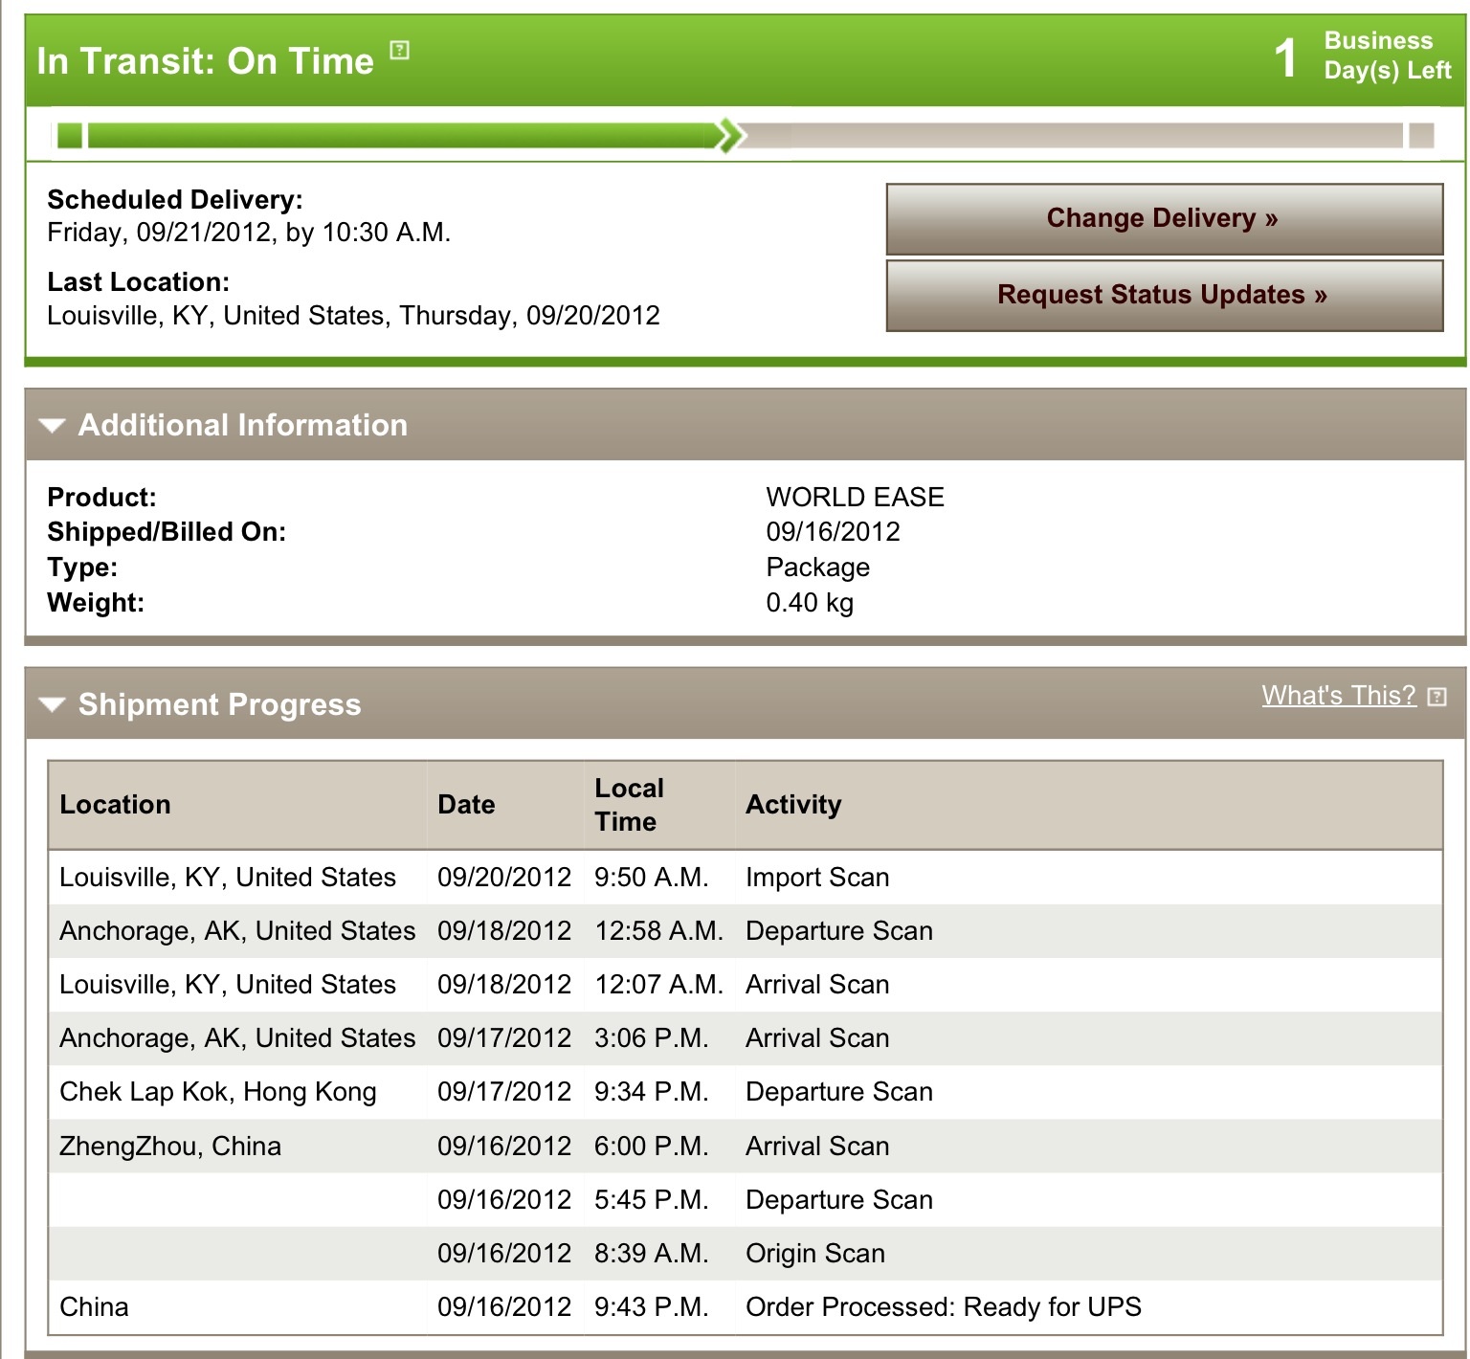Click help icon beside In Transit status
Image resolution: width=1470 pixels, height=1359 pixels.
400,51
